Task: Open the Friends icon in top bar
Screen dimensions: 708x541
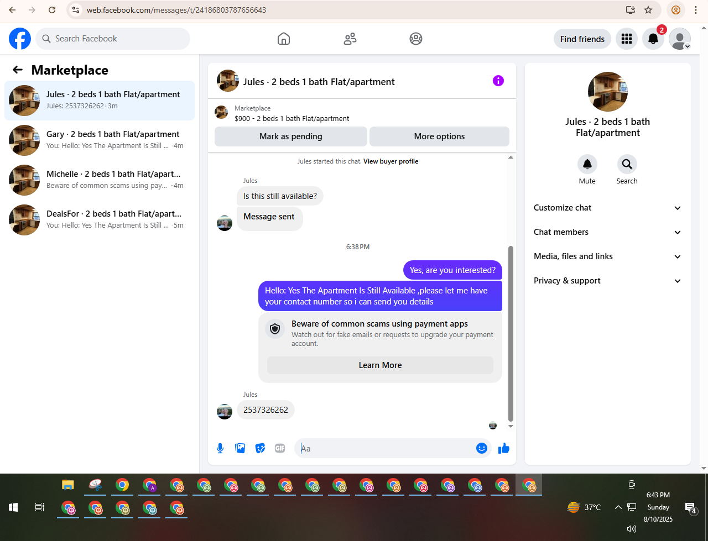Action: click(350, 39)
